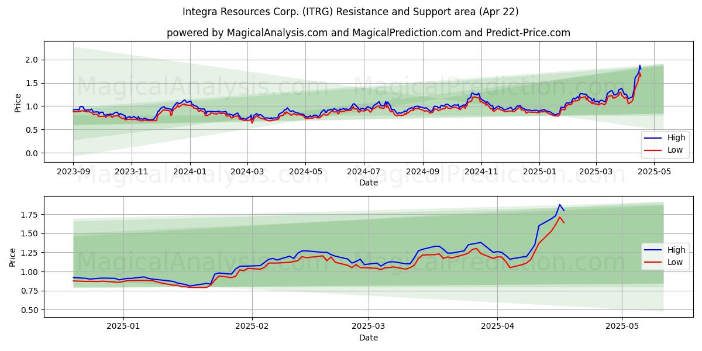Select 'Low' legend entry in the zoomed 2025 chart

(x=665, y=262)
